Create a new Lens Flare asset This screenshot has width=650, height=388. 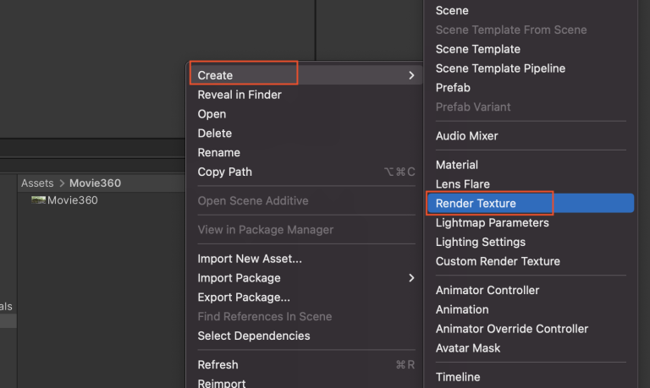coord(463,184)
